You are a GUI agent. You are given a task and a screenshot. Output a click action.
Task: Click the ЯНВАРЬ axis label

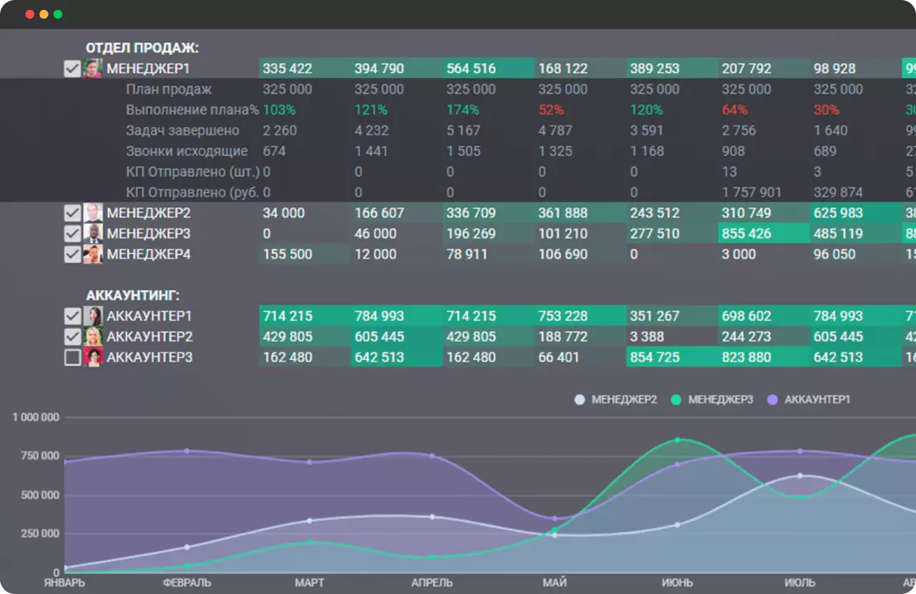(64, 583)
